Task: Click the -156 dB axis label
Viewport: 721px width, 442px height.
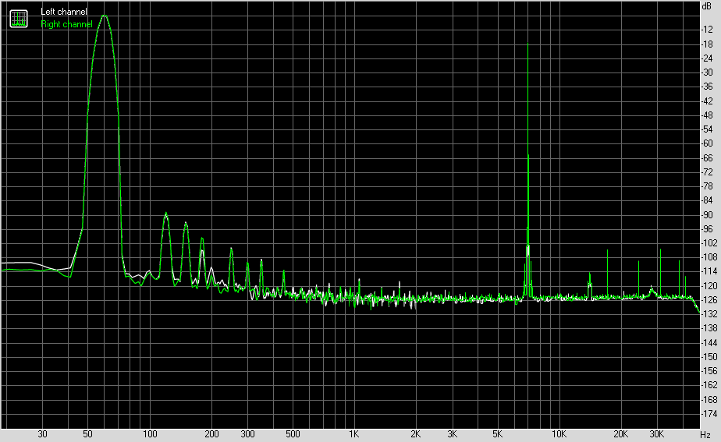Action: [709, 371]
